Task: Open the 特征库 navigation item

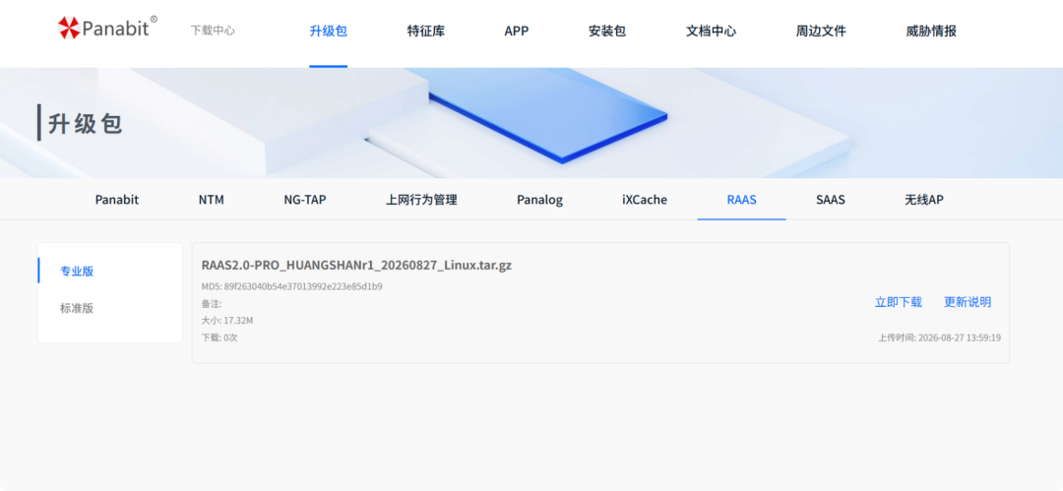Action: 426,31
